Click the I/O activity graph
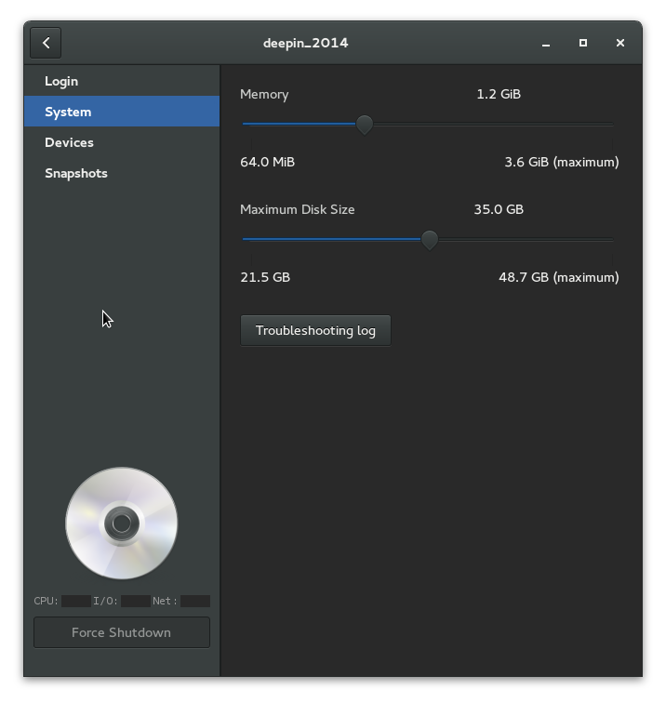Viewport: 666px width, 703px height. point(135,601)
